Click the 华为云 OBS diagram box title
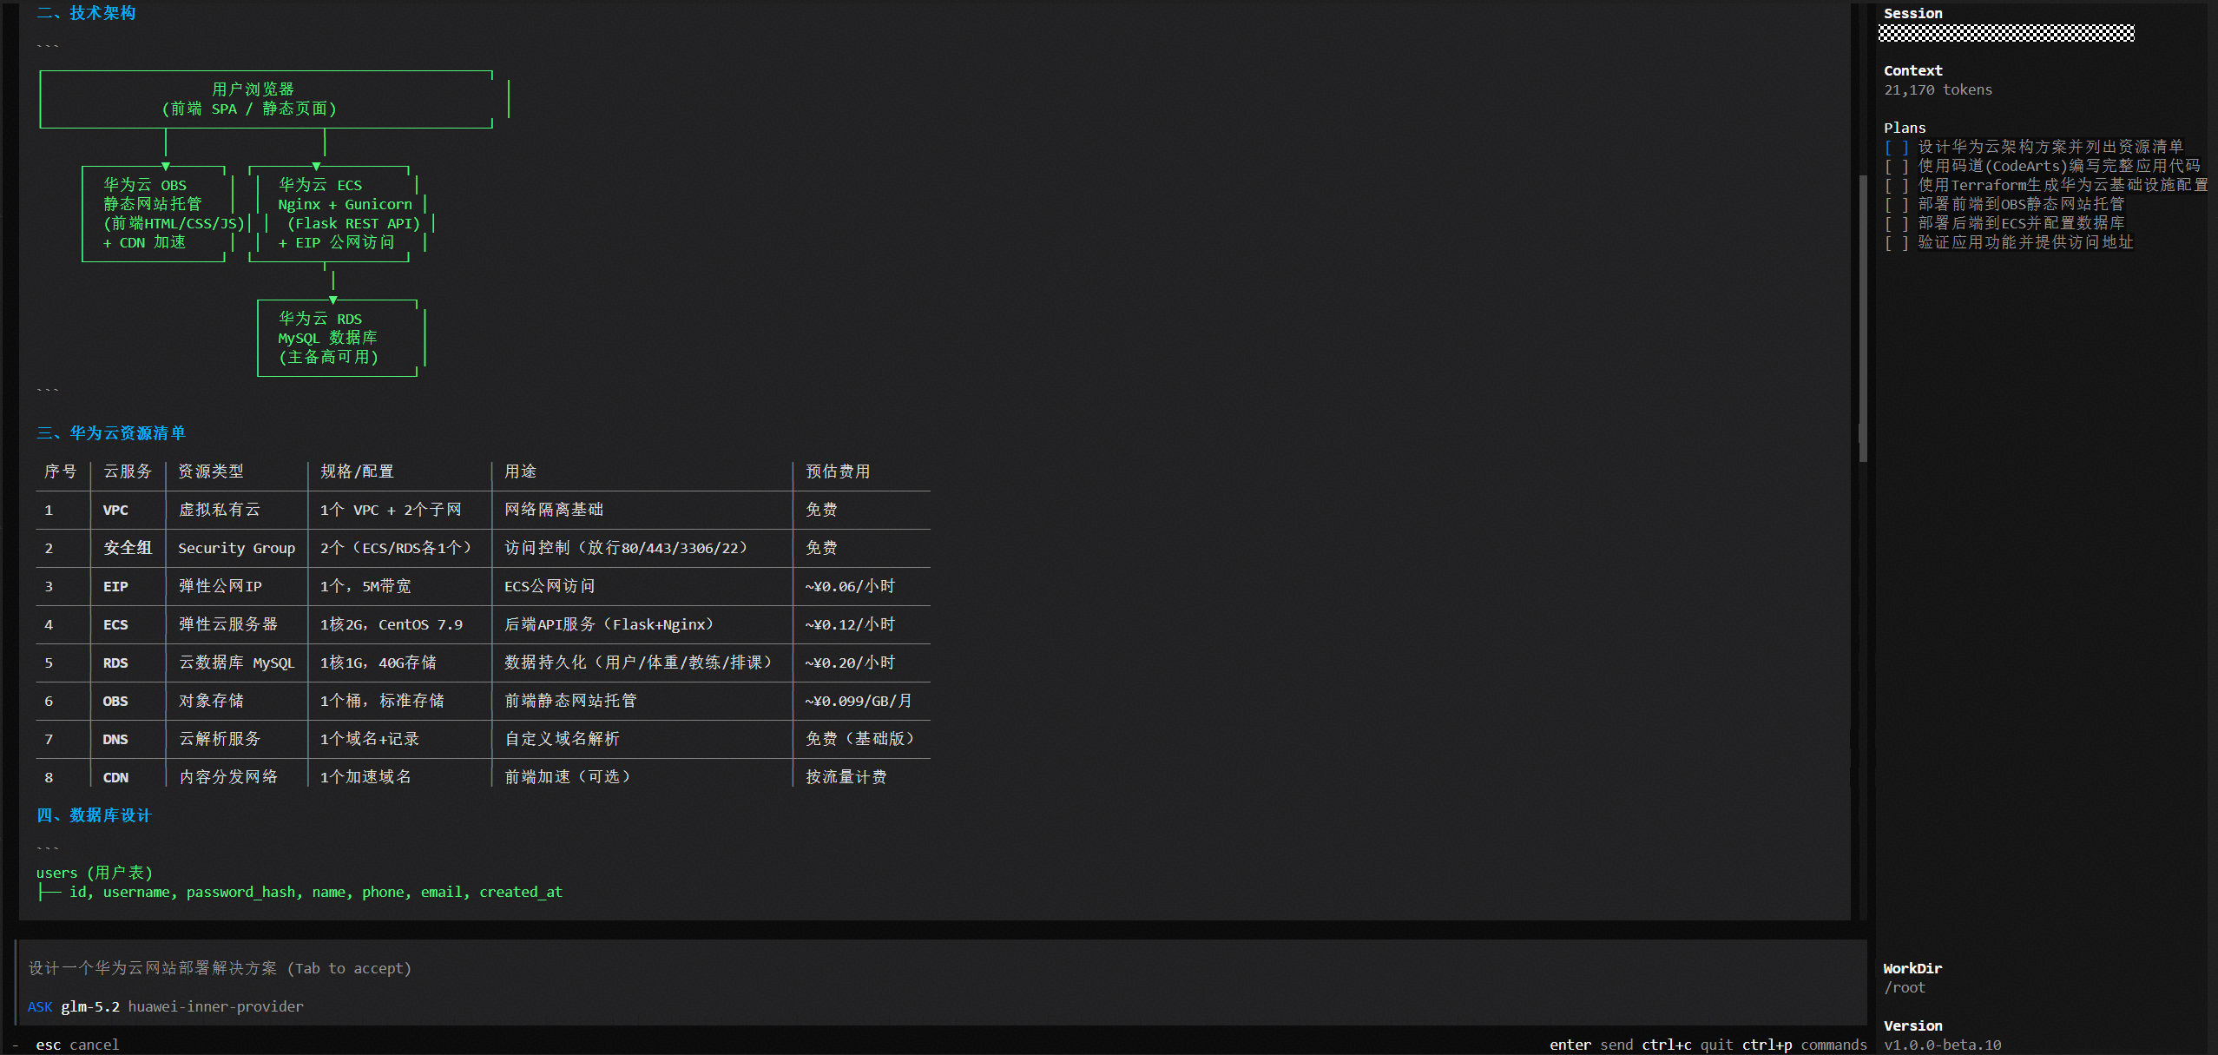The height and width of the screenshot is (1055, 2218). pos(145,185)
